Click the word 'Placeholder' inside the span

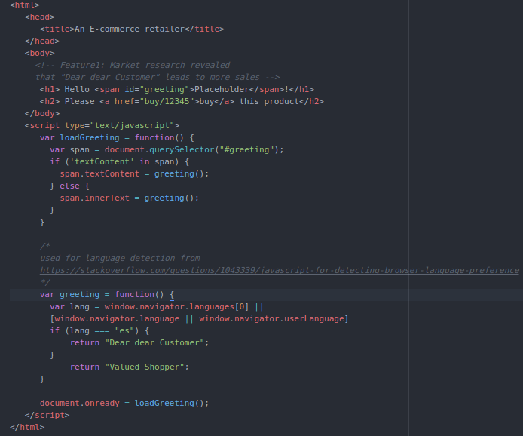pos(222,90)
